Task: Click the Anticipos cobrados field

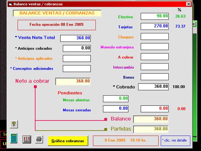Action: (77, 48)
